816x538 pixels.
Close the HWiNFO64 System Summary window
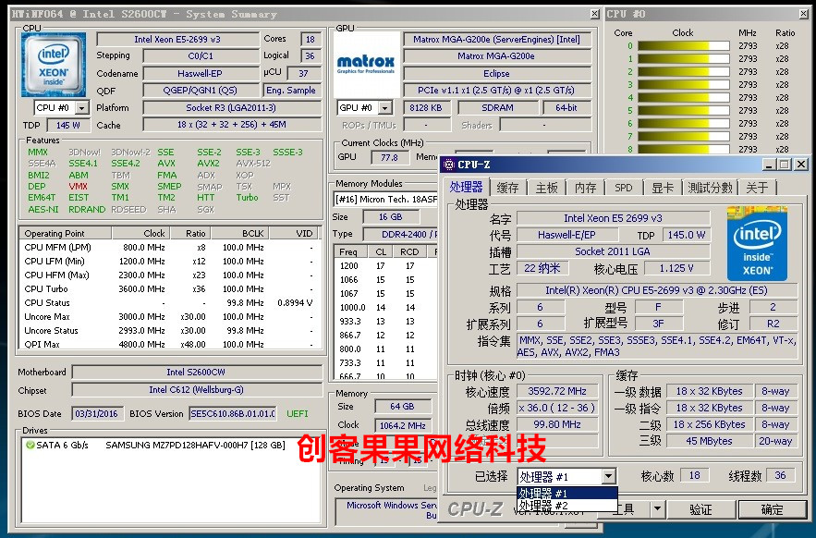[x=595, y=14]
